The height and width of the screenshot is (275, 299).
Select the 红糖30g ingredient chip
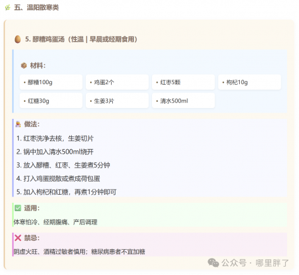(51, 101)
